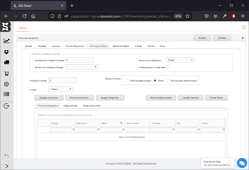Click the logout arrow icon in sidebar

pyautogui.click(x=7, y=106)
